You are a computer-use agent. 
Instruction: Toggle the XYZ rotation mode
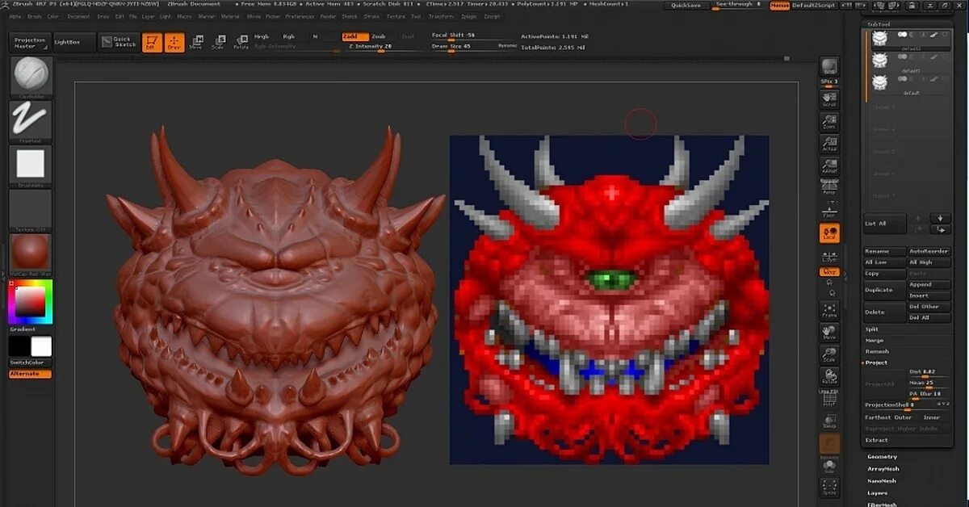(829, 272)
